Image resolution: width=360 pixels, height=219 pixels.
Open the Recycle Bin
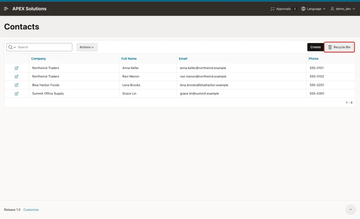pos(339,47)
